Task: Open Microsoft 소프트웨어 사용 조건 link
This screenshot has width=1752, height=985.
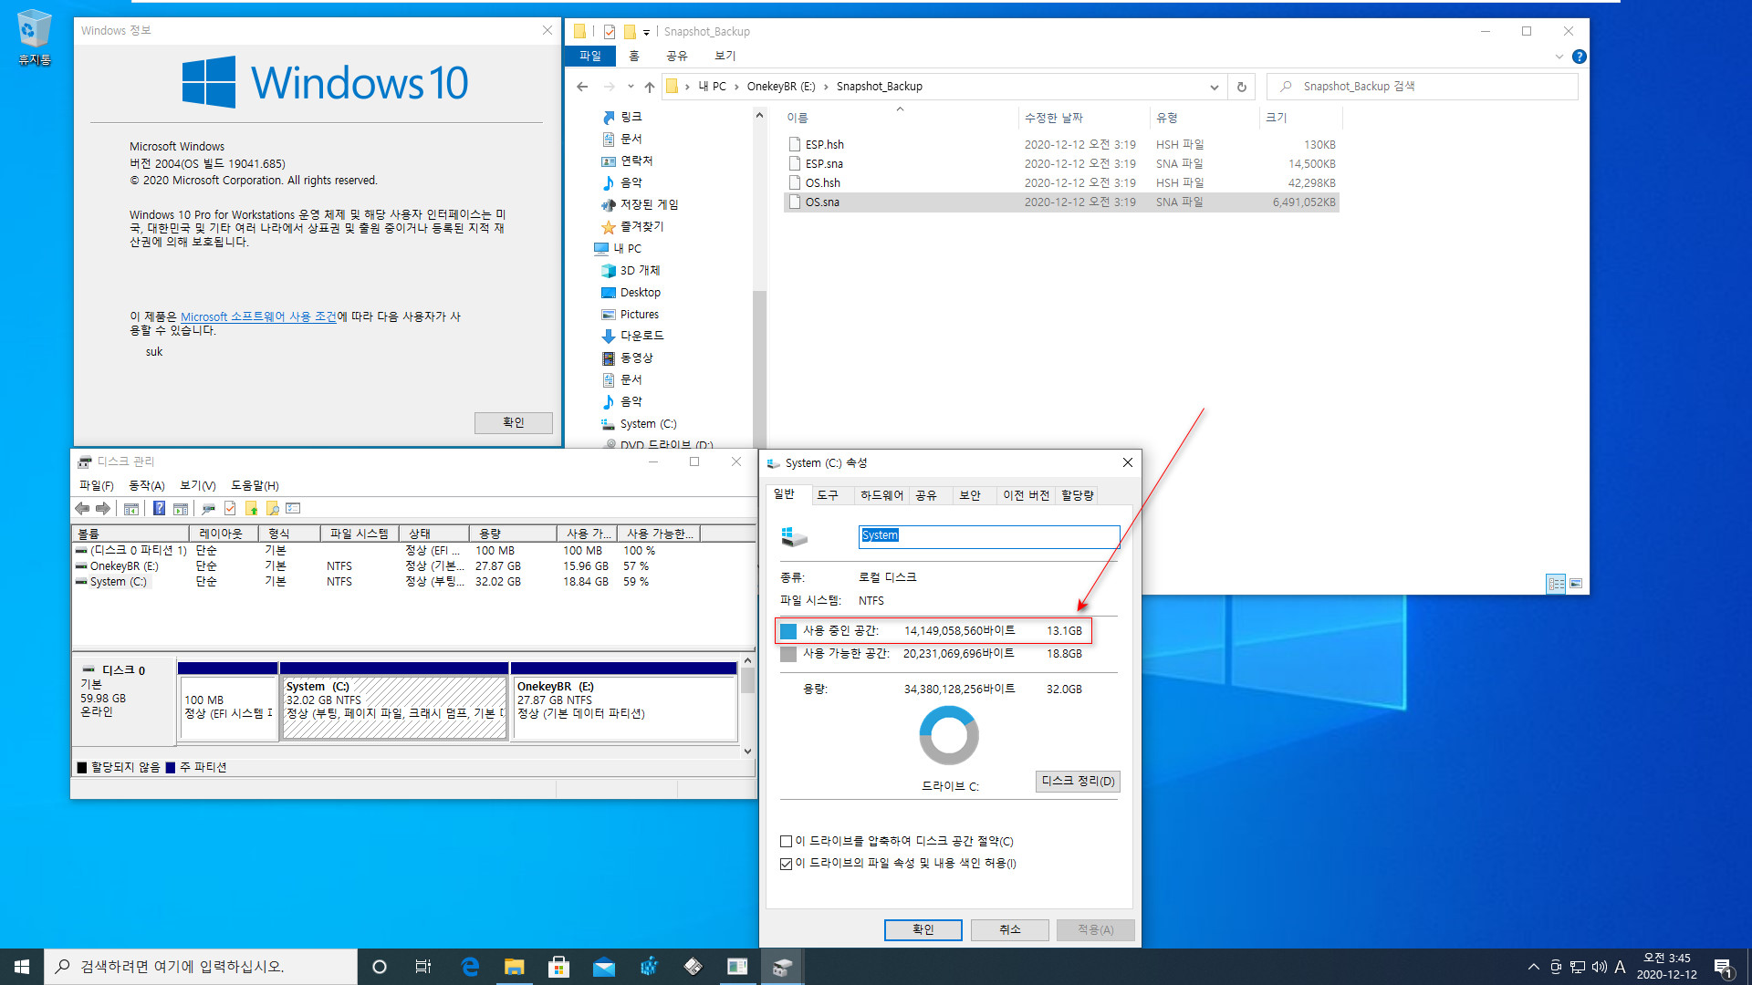Action: click(258, 316)
